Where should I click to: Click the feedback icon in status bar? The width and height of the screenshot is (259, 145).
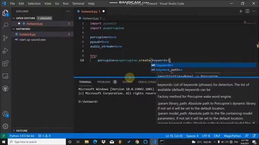247,136
